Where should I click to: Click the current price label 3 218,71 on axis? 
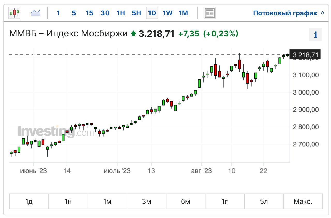point(305,55)
